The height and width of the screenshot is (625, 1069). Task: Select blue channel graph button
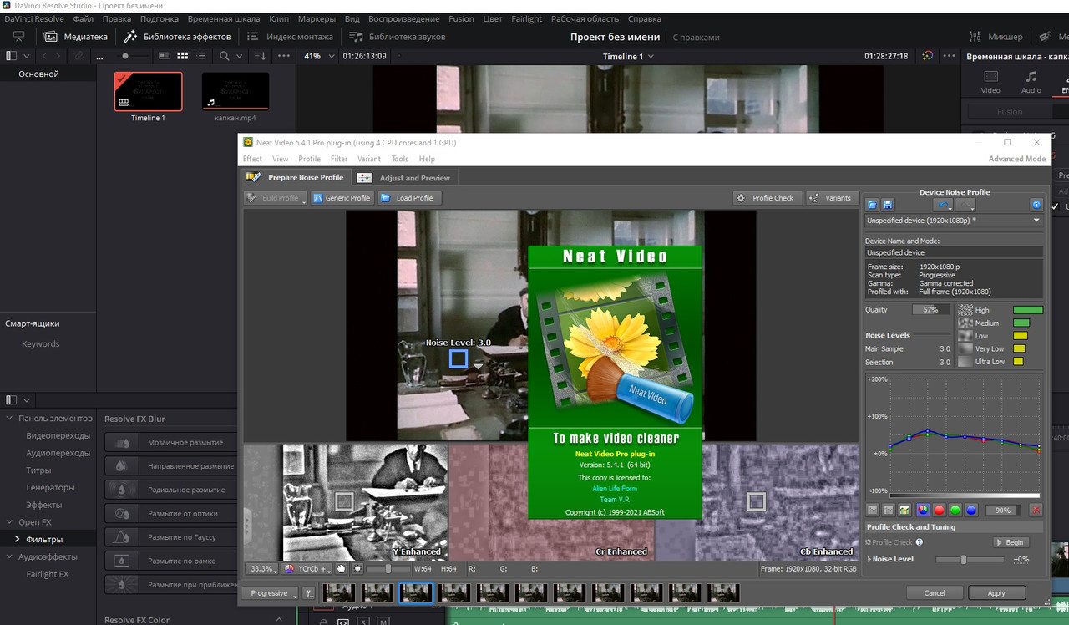coord(971,510)
